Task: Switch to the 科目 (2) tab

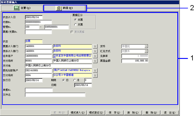Action: (65, 8)
